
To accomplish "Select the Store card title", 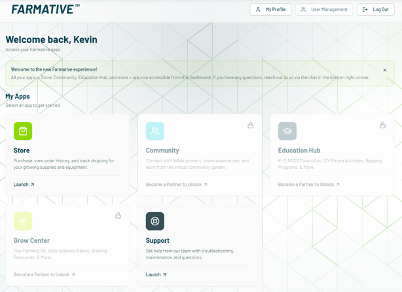I will [x=22, y=151].
